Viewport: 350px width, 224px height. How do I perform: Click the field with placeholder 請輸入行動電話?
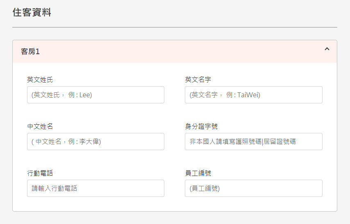[x=95, y=188]
